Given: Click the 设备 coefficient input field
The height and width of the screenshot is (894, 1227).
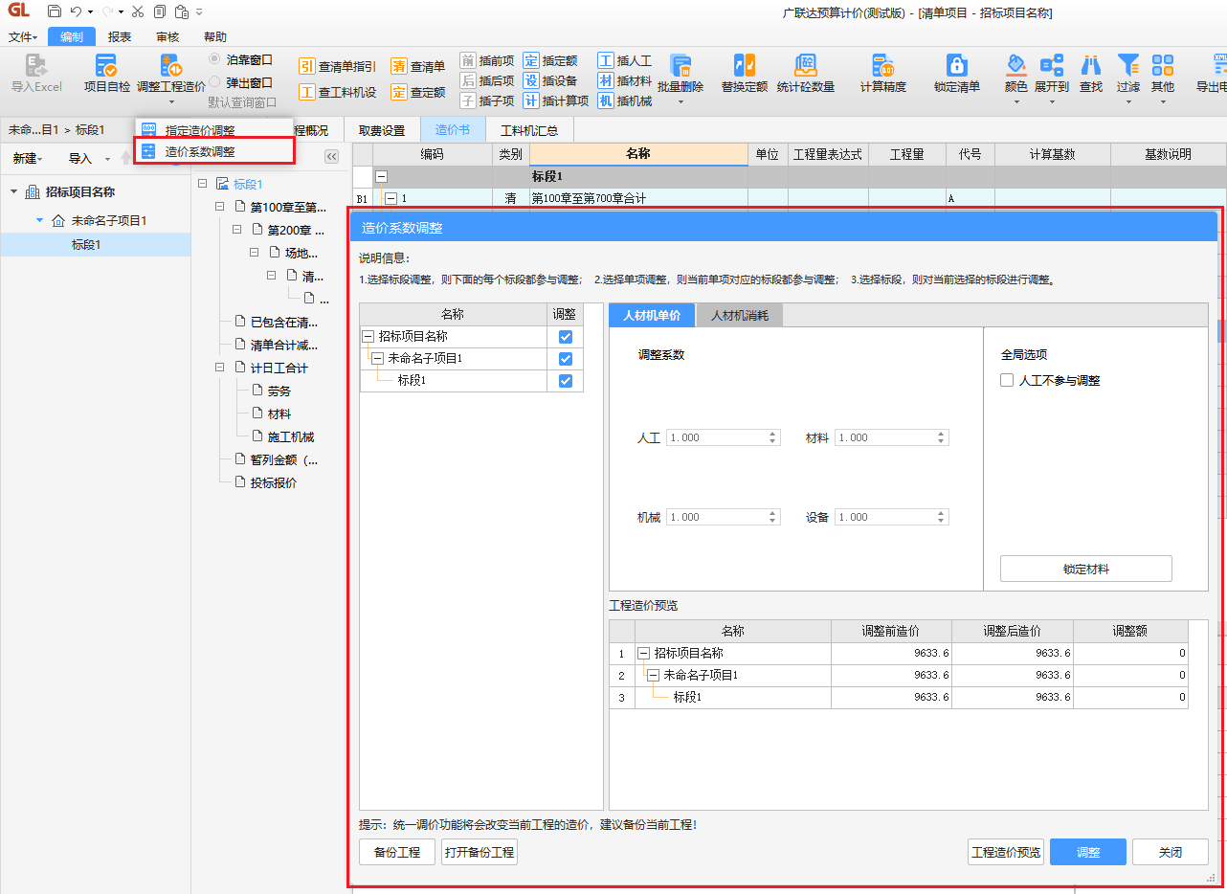Looking at the screenshot, I should point(891,517).
